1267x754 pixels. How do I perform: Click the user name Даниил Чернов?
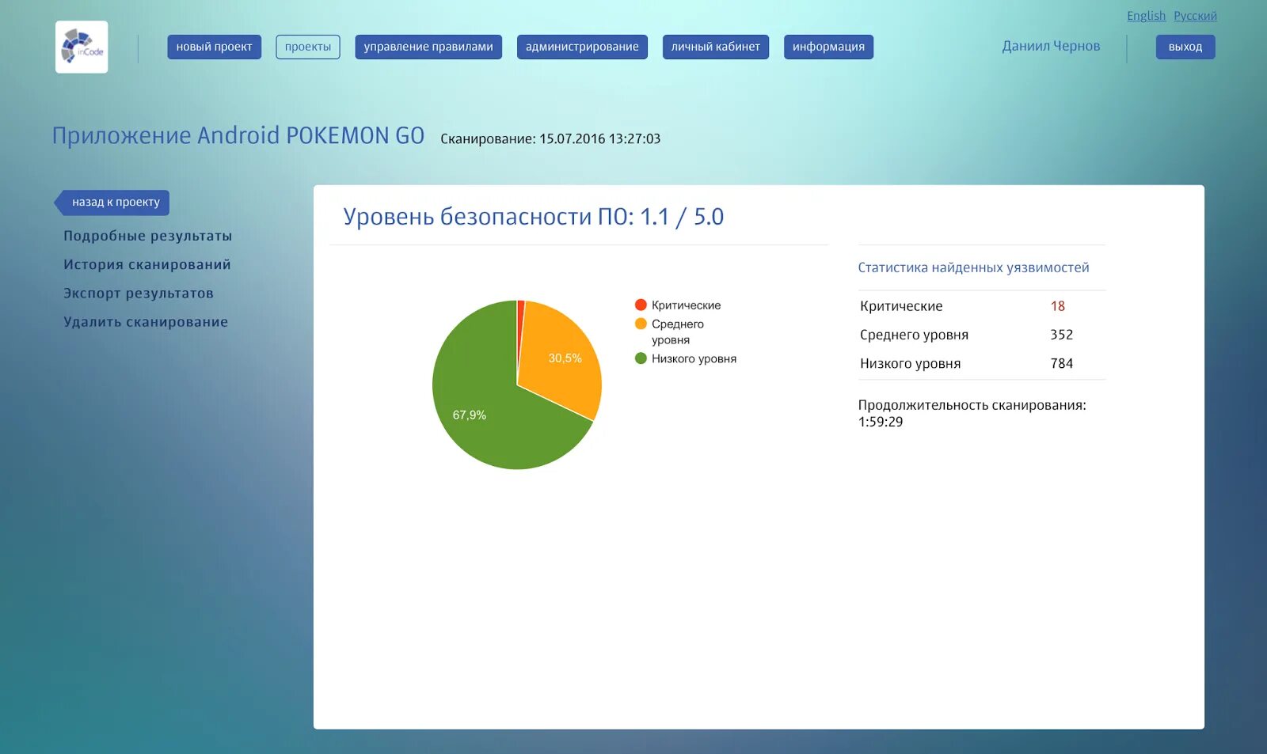point(1051,46)
